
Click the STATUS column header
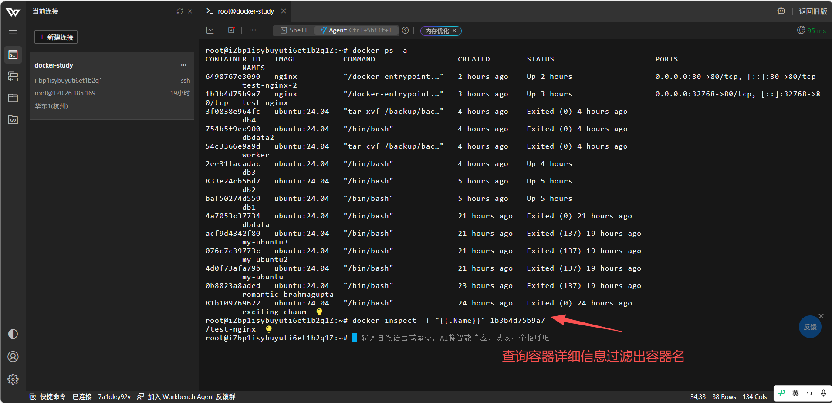tap(540, 59)
